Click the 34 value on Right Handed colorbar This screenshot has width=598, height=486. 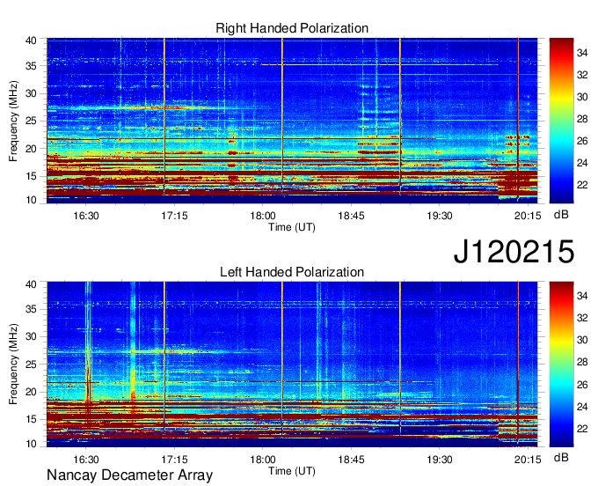[582, 53]
